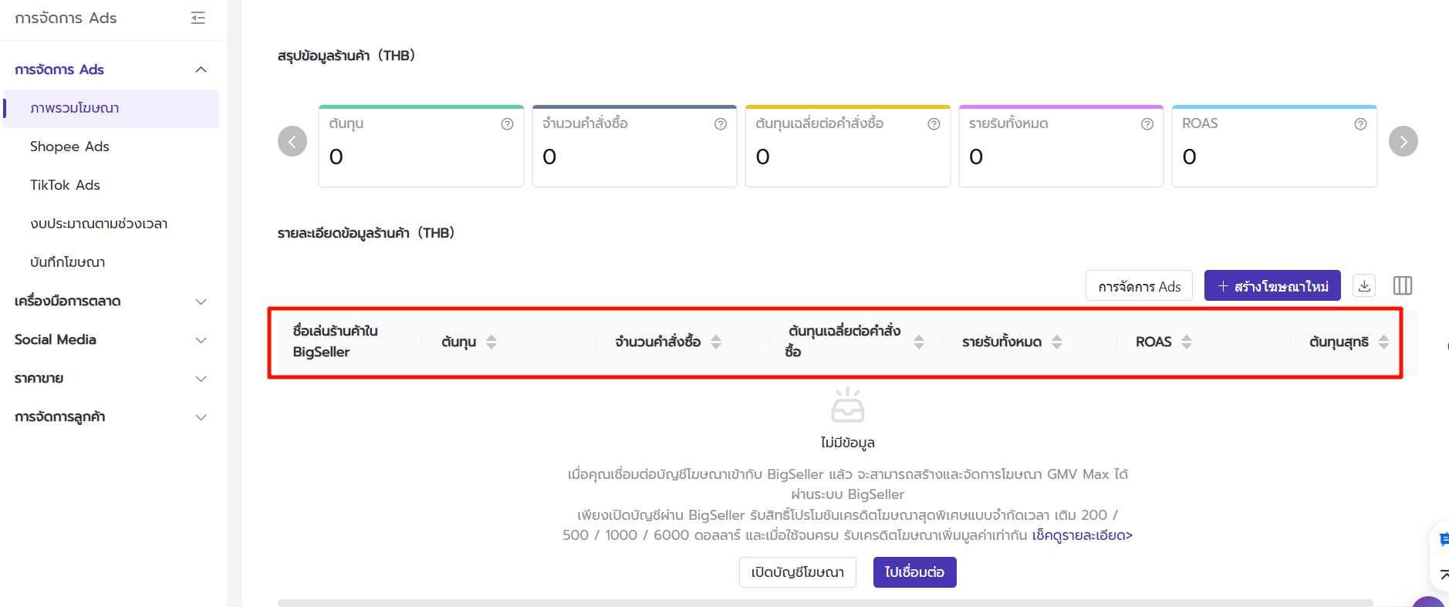
Task: Click the horizontal scrollbar below table
Action: [824, 602]
